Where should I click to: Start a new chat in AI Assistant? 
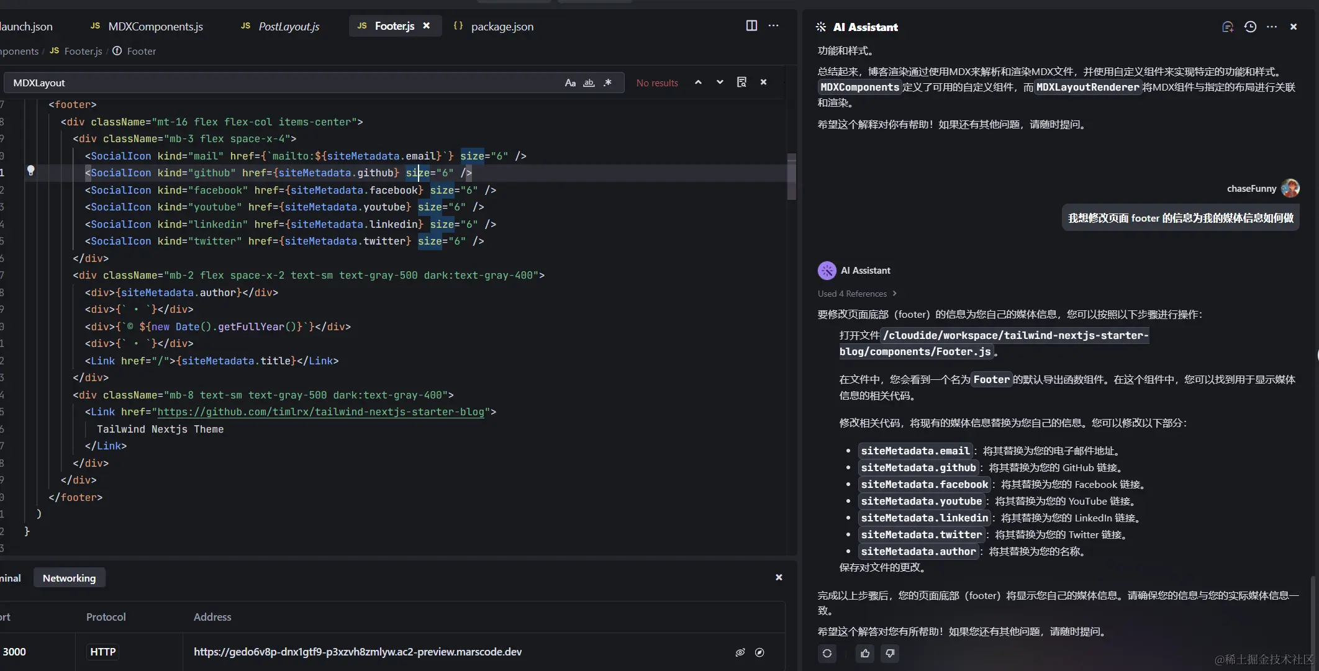(1227, 27)
